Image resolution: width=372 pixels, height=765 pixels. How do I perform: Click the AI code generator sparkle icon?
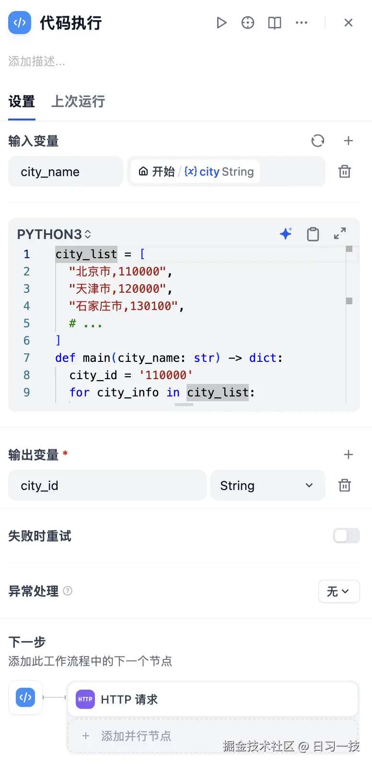point(286,234)
